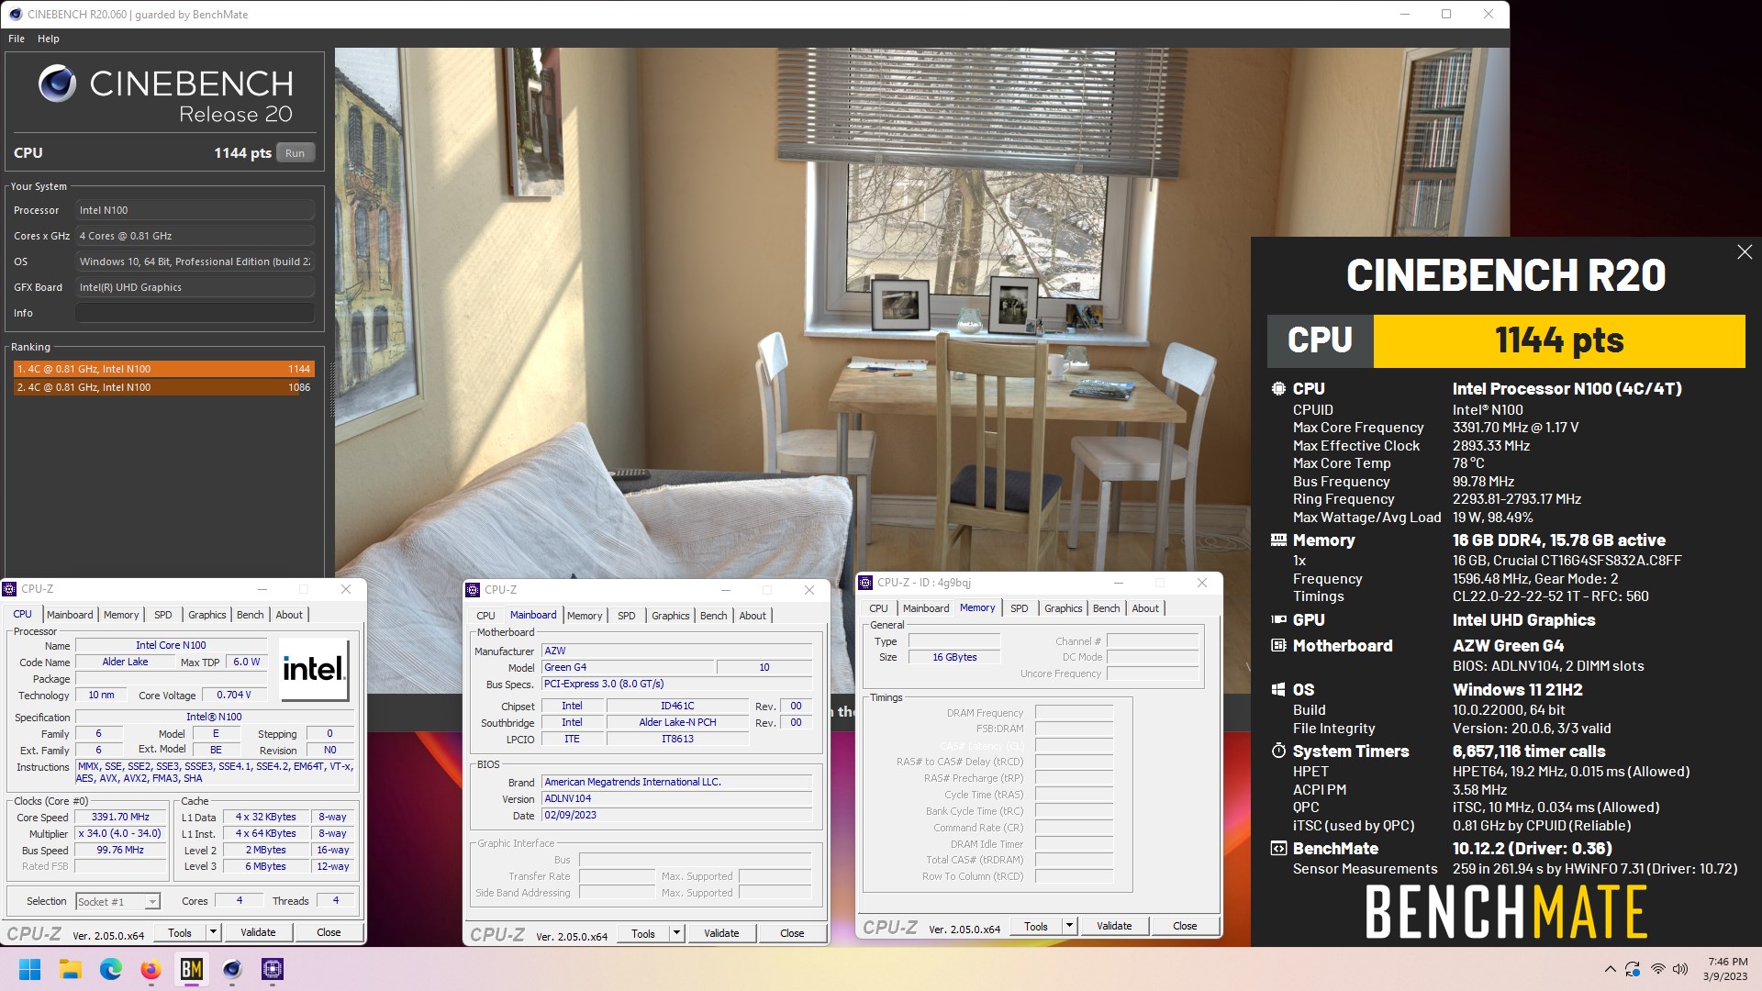Click the Cinebench logo icon
Image resolution: width=1762 pixels, height=991 pixels.
tap(57, 84)
